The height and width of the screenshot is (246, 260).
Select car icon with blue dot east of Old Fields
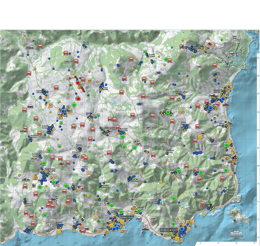[x=140, y=104]
